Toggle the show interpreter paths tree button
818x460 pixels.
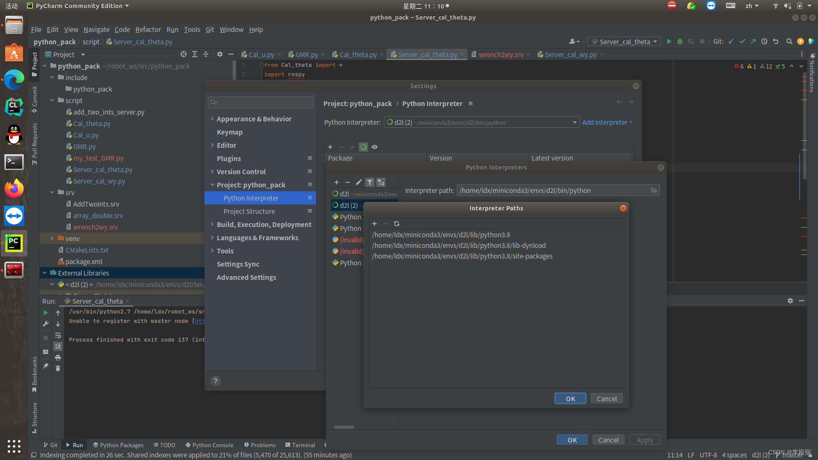click(381, 182)
